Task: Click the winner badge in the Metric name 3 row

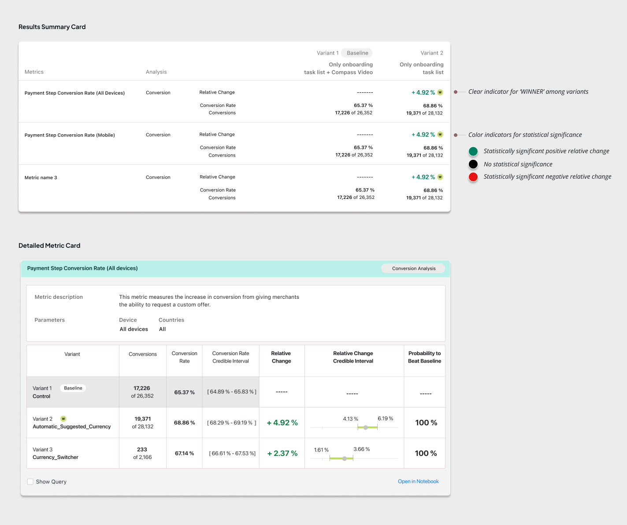Action: (x=440, y=177)
